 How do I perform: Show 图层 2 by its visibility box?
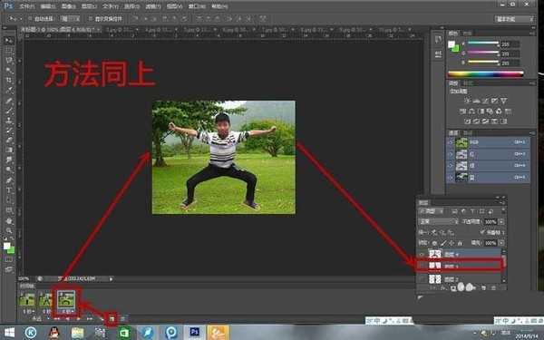tap(422, 279)
